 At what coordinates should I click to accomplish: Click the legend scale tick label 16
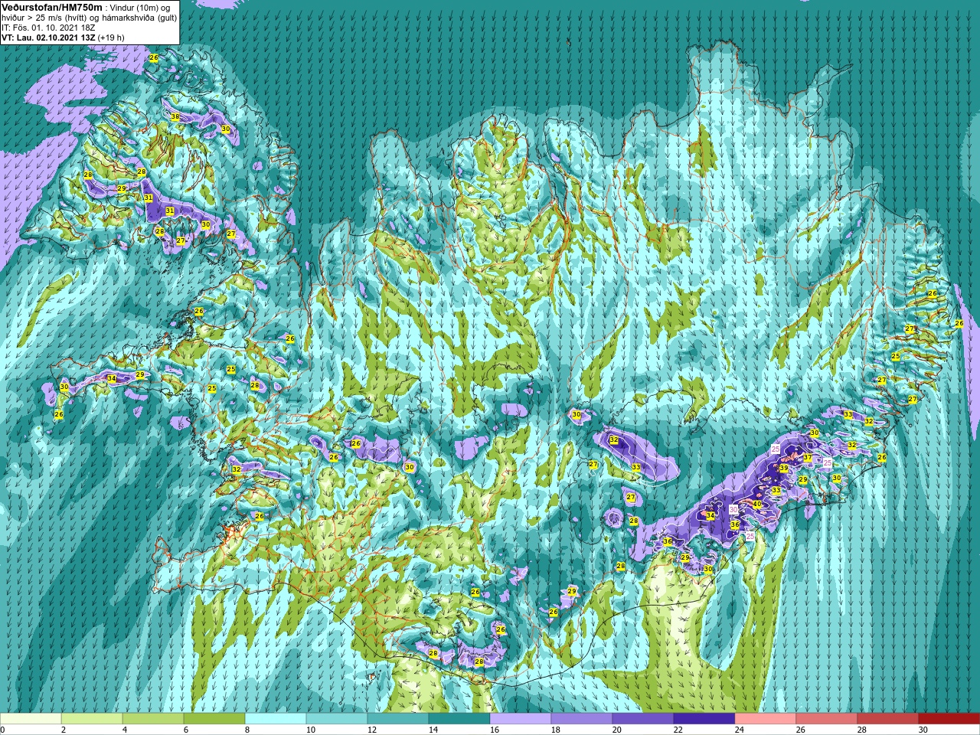pyautogui.click(x=494, y=730)
